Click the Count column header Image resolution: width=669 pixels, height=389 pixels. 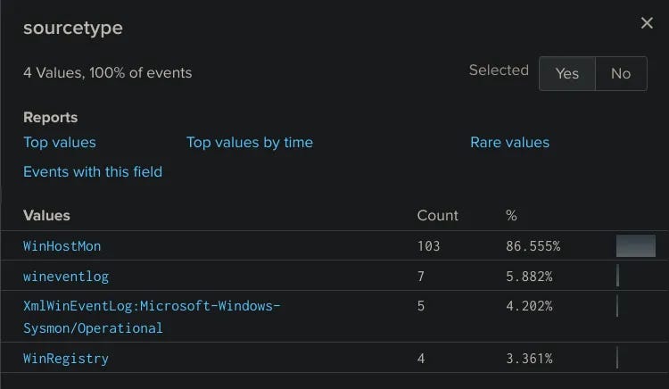(437, 215)
